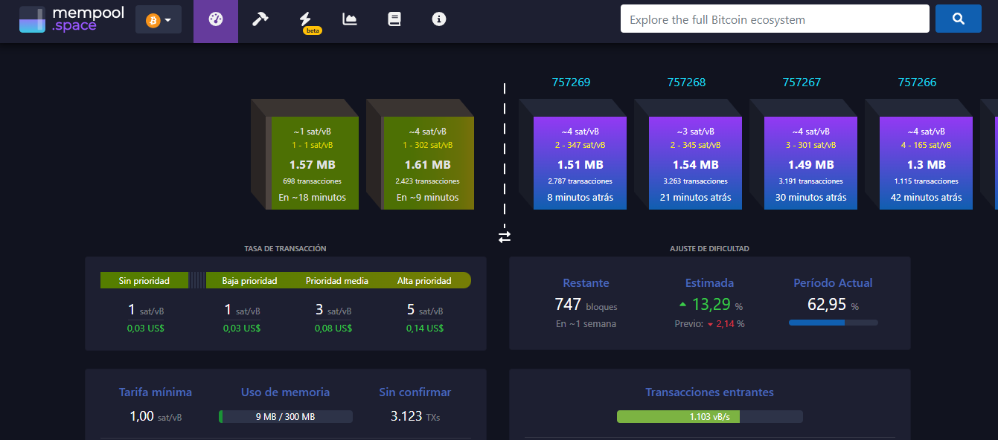The height and width of the screenshot is (440, 998).
Task: Open block height link 757268
Action: 686,82
